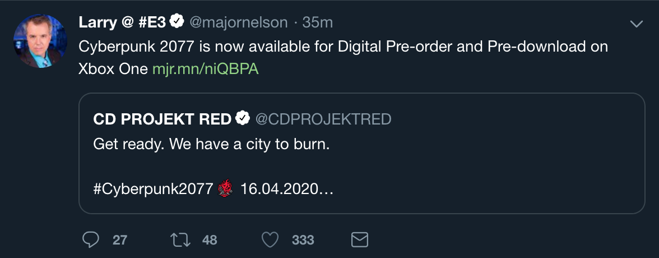The image size is (659, 258).
Task: Click the 48 retweets count
Action: [210, 240]
